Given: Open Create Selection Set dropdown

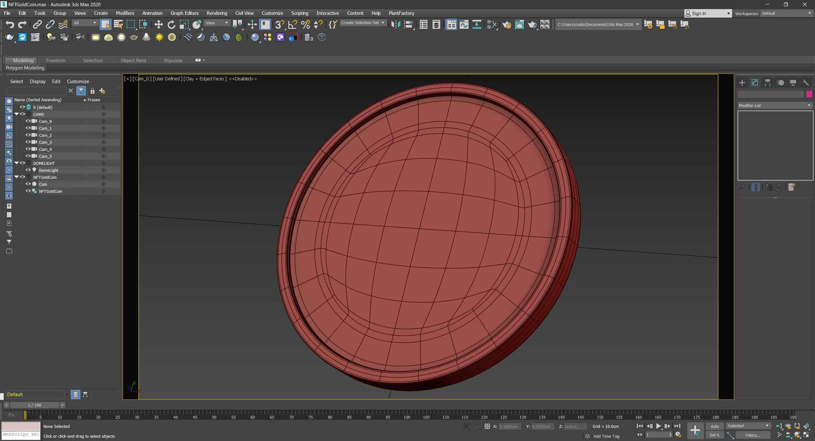Looking at the screenshot, I should coord(363,23).
